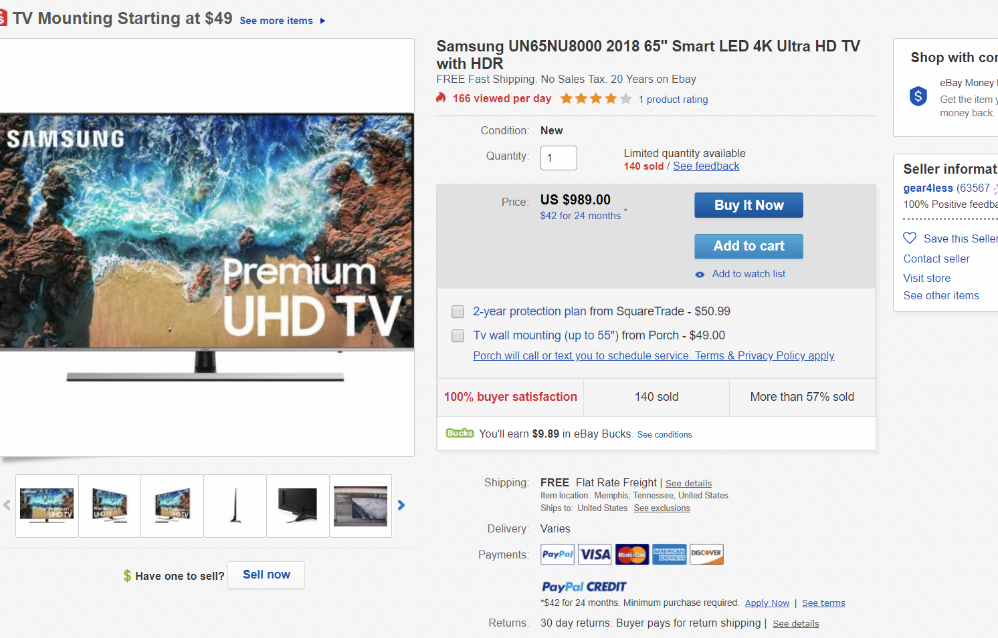Click the eBay Money Back shield icon
998x638 pixels.
coord(918,96)
